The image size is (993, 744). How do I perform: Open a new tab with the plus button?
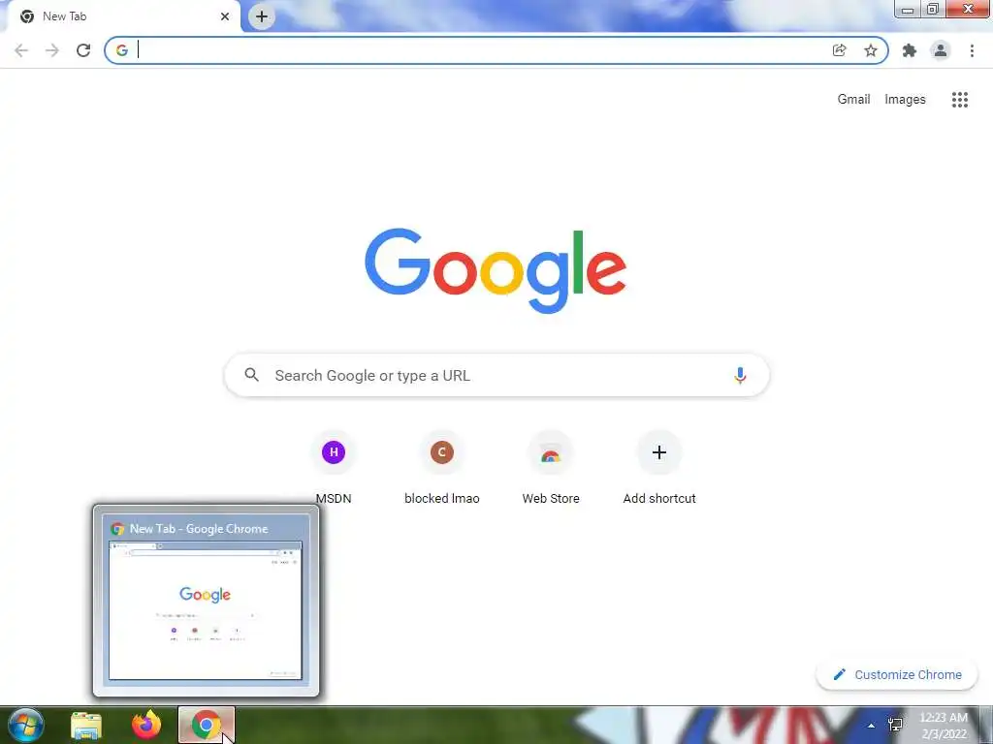tap(262, 16)
